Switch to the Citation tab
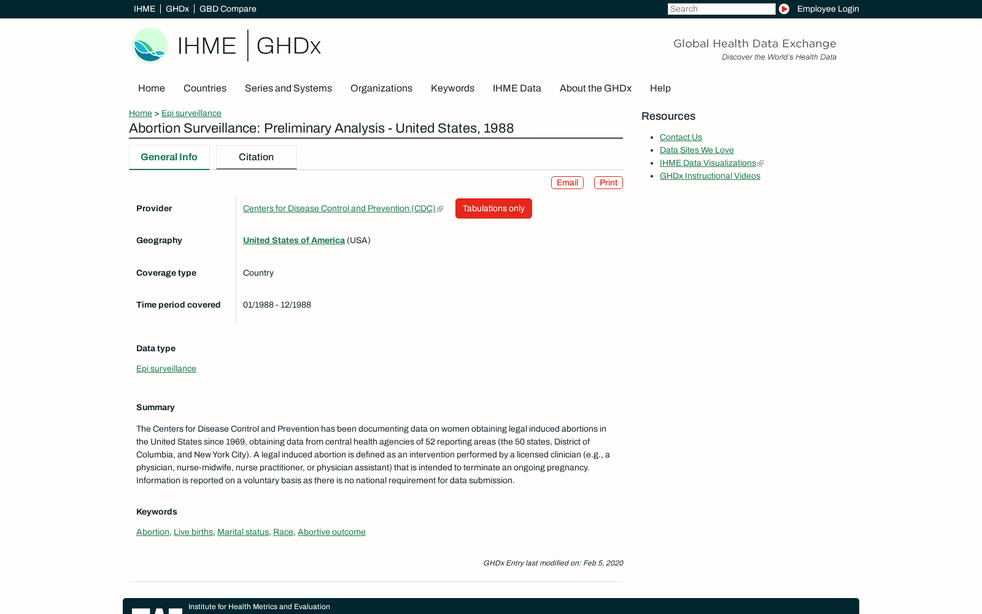The height and width of the screenshot is (614, 982). [257, 157]
